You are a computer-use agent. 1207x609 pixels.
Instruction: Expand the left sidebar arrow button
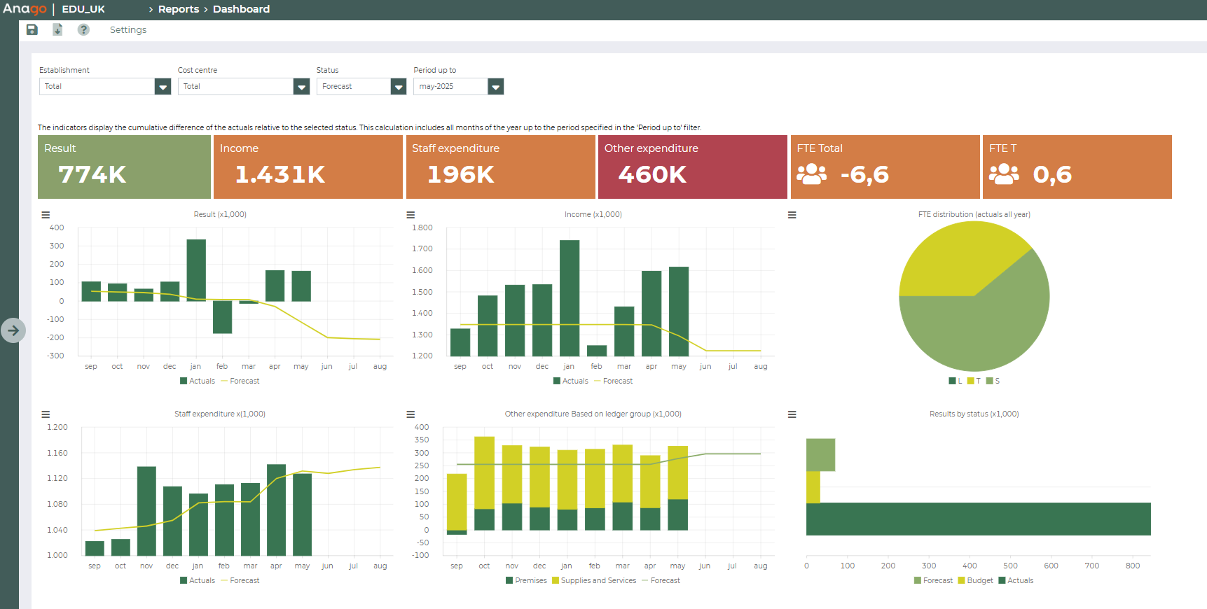[x=13, y=330]
